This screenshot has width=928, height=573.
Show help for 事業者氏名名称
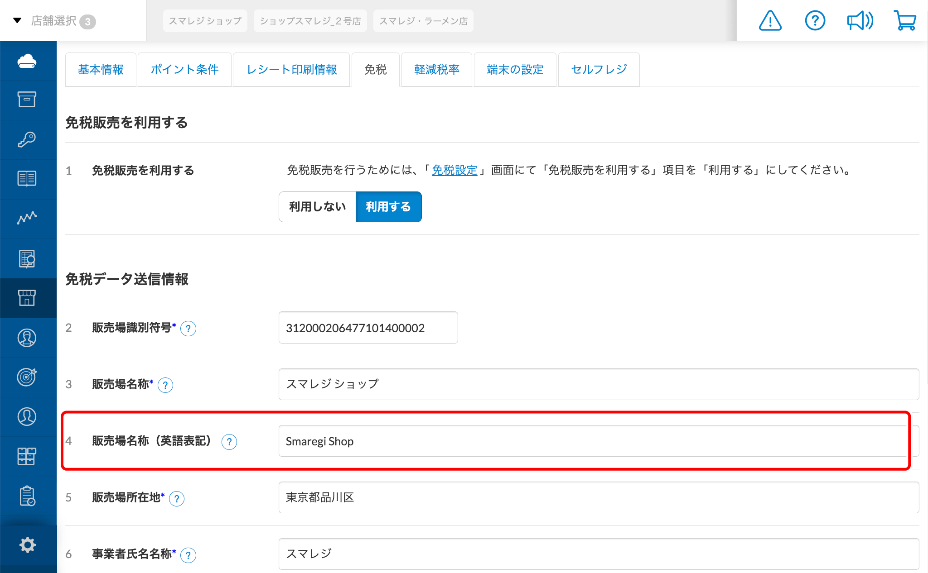(188, 555)
